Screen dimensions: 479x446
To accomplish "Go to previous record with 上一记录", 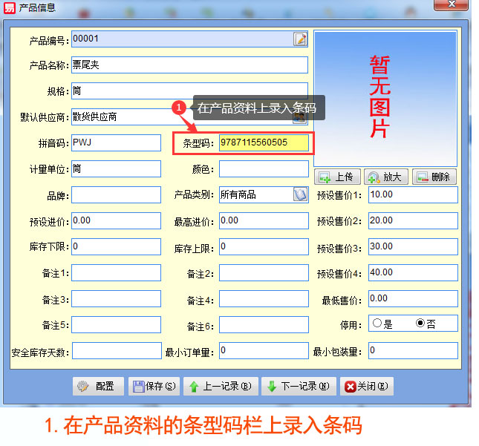I will pyautogui.click(x=221, y=386).
